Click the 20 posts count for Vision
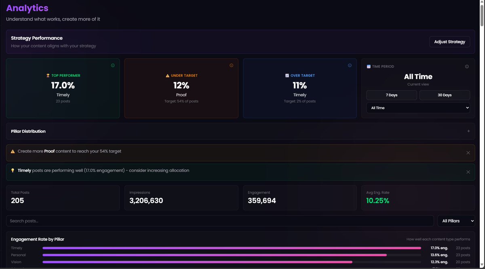This screenshot has width=485, height=269. click(463, 262)
